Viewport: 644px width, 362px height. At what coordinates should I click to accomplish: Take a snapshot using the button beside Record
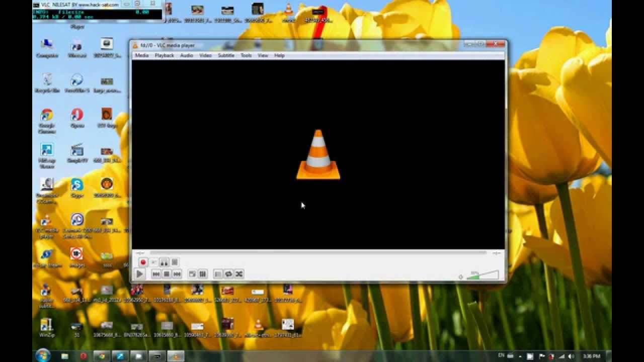154,262
